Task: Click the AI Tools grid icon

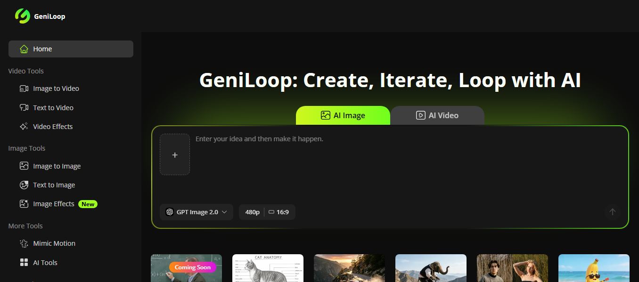Action: [x=24, y=262]
